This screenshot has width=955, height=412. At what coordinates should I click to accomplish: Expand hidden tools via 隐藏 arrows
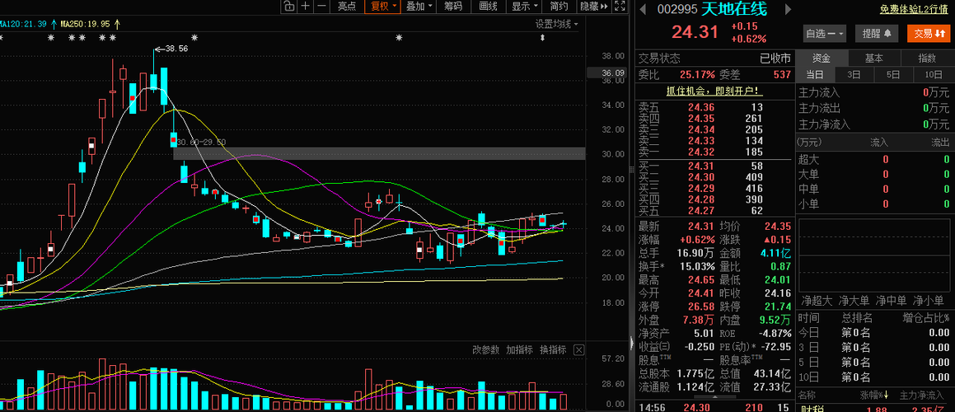coord(594,6)
